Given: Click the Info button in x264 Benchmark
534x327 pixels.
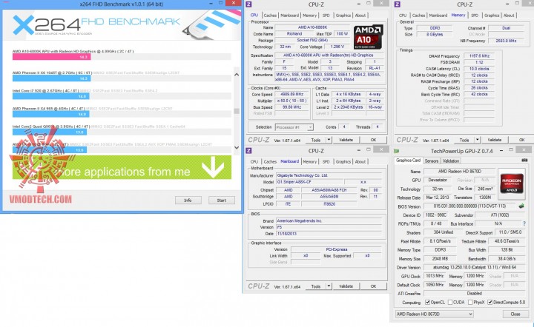Looking at the screenshot, I should coord(188,200).
